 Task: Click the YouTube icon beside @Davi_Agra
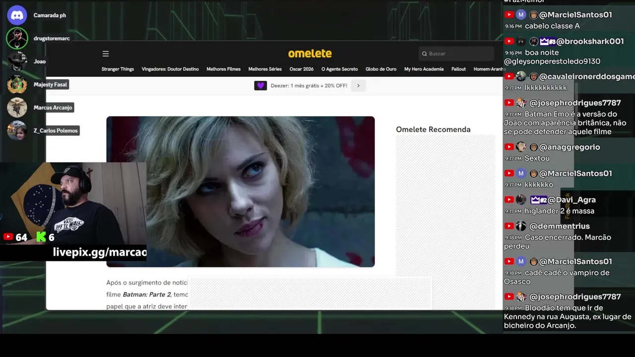[509, 200]
